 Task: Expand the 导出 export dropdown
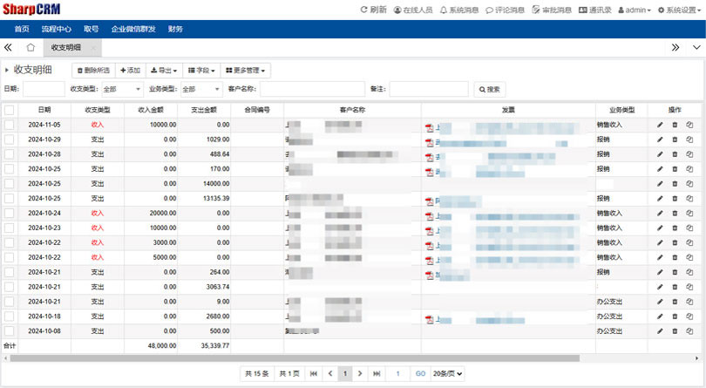pos(164,70)
